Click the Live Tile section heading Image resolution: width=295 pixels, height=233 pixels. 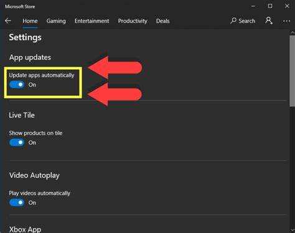tap(22, 115)
